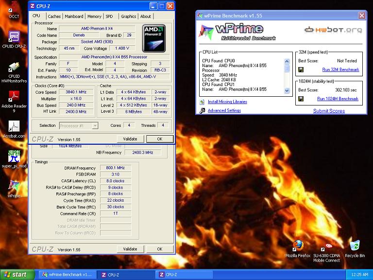This screenshot has height=280, width=373.
Task: Open the Mainboard tab
Action: [74, 17]
